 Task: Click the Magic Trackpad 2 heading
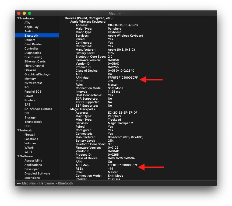pos(83,109)
